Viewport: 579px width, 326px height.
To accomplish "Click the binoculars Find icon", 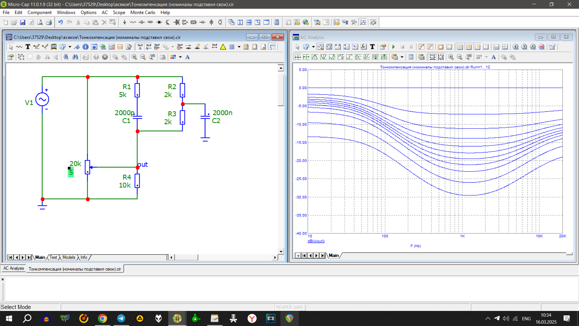I will coord(75,57).
